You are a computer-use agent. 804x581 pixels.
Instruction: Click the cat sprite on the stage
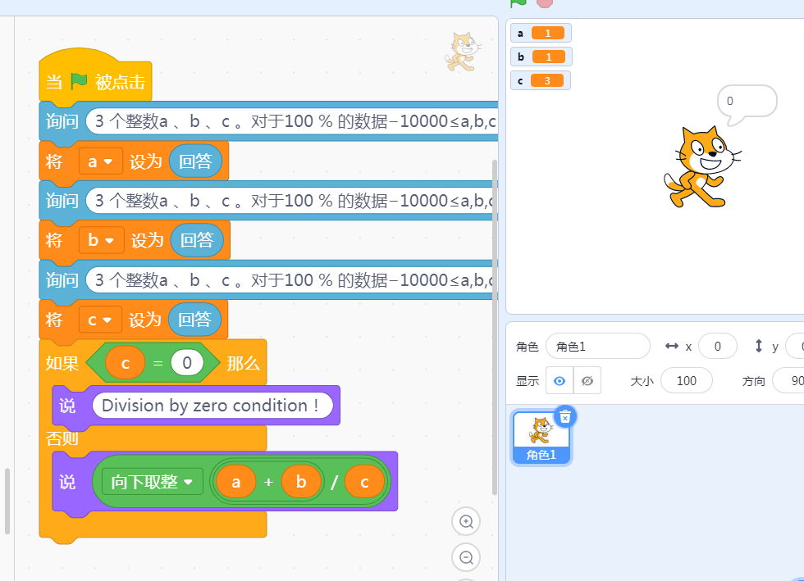pos(702,167)
